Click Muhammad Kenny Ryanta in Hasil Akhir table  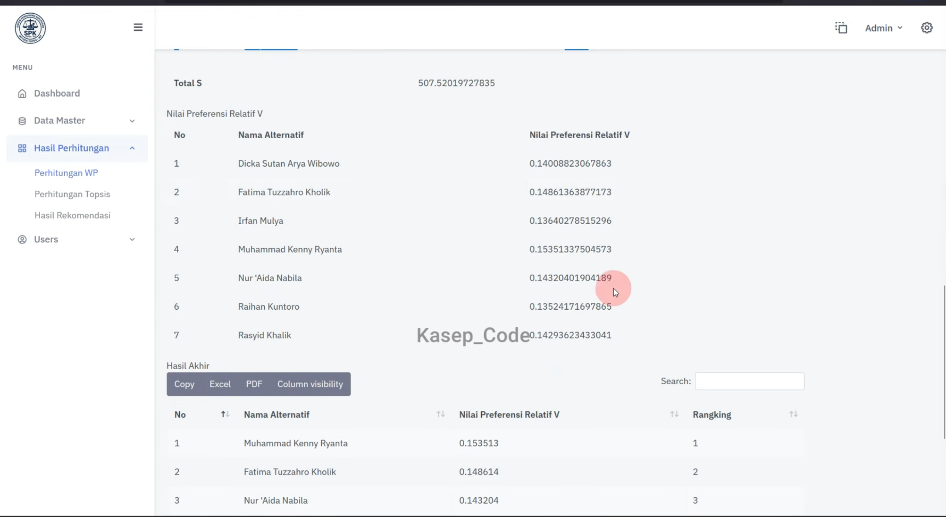pos(296,443)
